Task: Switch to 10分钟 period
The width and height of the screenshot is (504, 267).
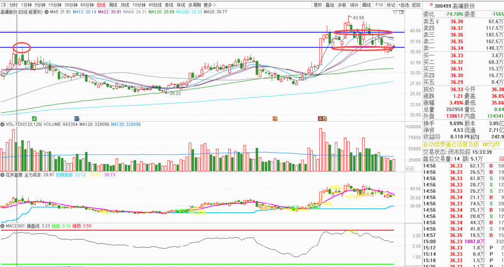Action: pyautogui.click(x=139, y=5)
